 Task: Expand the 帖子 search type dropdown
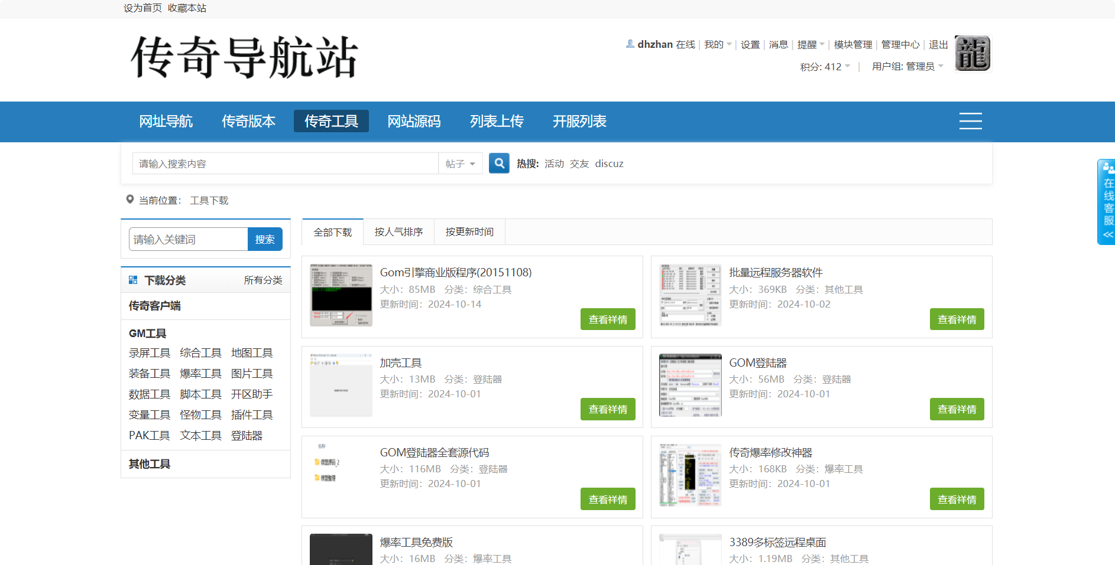pos(461,164)
